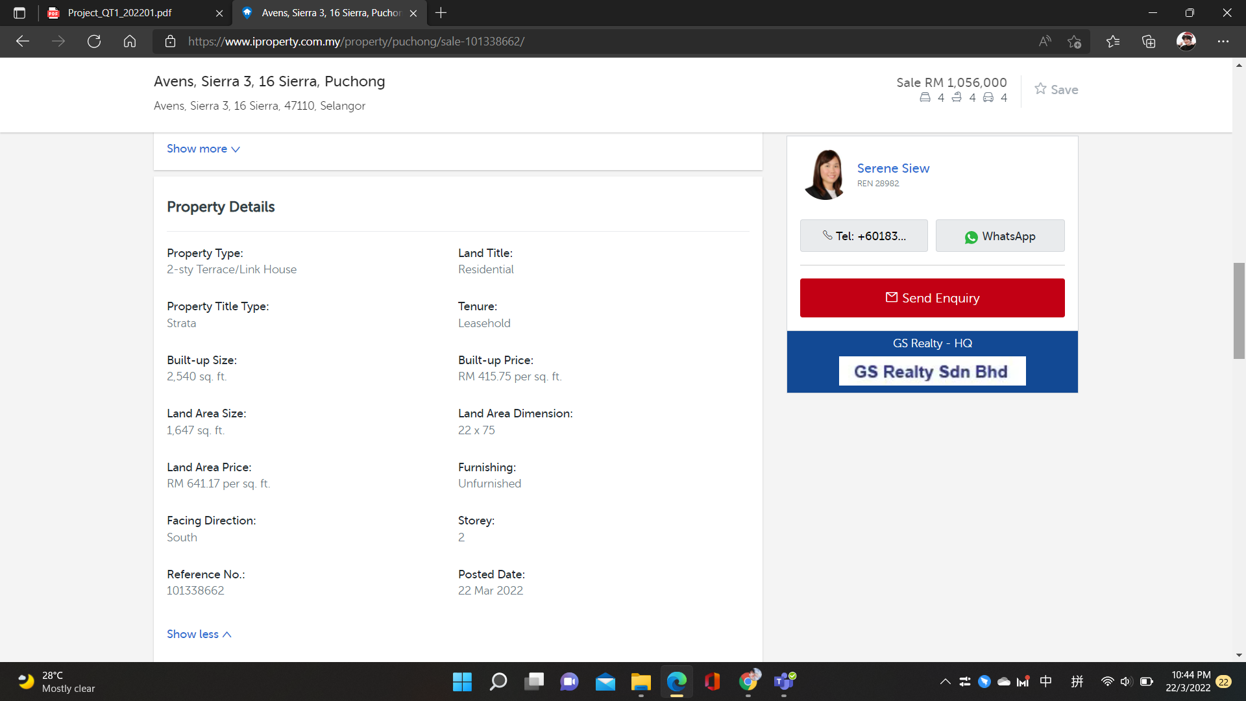Viewport: 1246px width, 701px height.
Task: Open agent Serene Siew profile link
Action: (893, 168)
